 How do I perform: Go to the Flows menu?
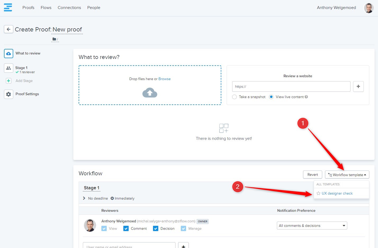(x=46, y=8)
